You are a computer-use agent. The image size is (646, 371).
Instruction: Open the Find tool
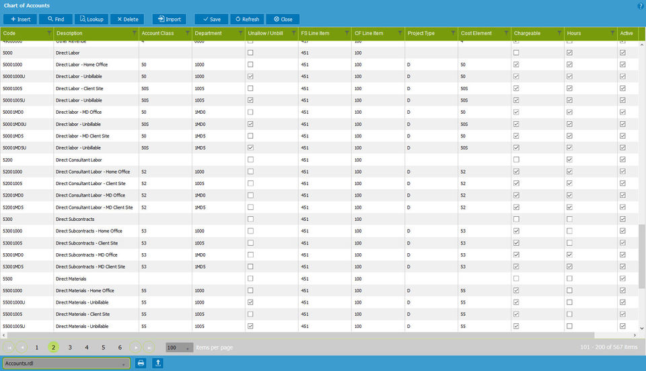click(56, 20)
